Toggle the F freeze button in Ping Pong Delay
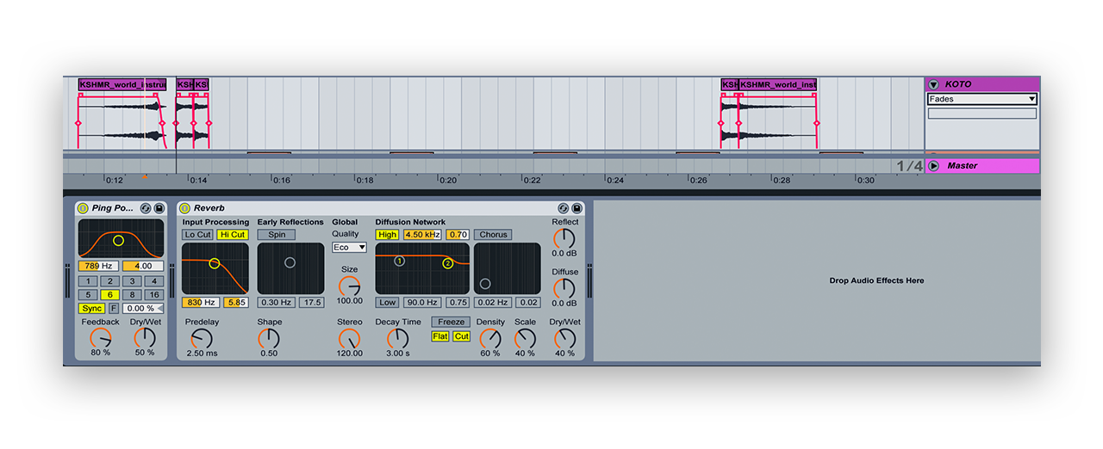1103x449 pixels. [114, 308]
